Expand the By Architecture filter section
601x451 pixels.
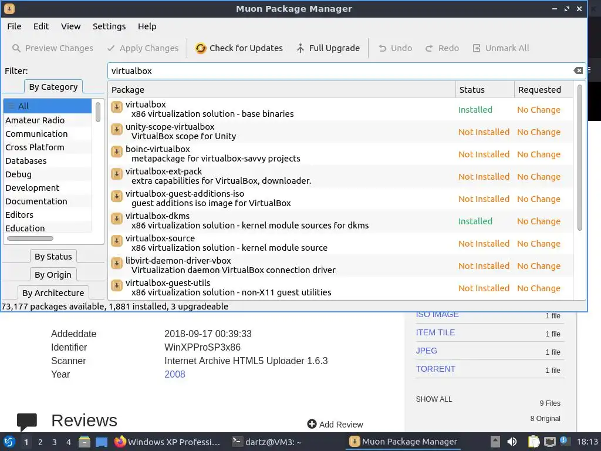point(53,292)
